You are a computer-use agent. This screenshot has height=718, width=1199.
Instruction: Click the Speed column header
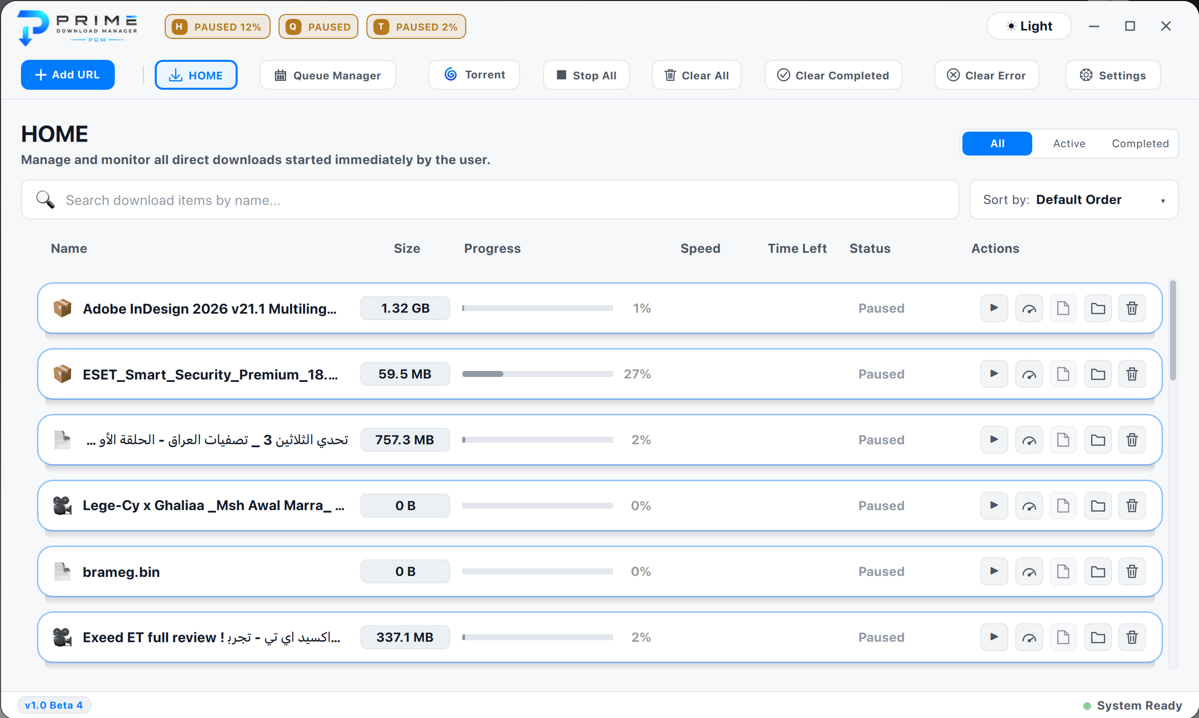700,248
